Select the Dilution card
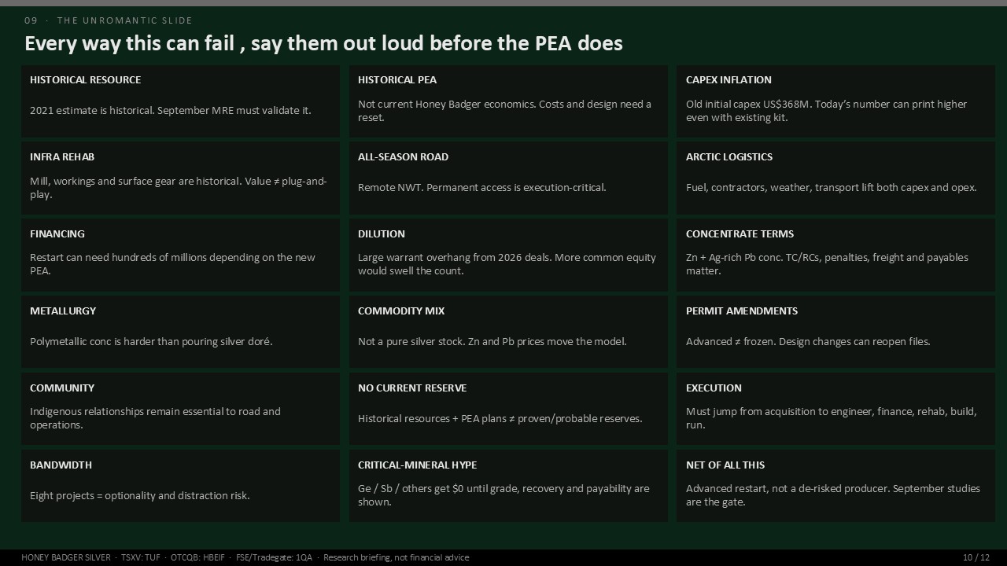 click(x=508, y=255)
